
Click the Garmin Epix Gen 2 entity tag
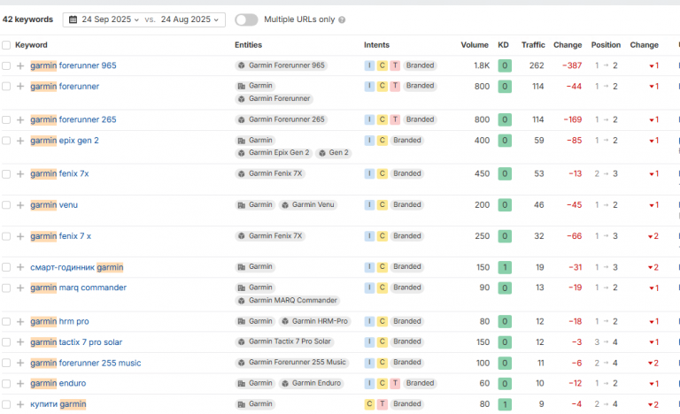274,152
